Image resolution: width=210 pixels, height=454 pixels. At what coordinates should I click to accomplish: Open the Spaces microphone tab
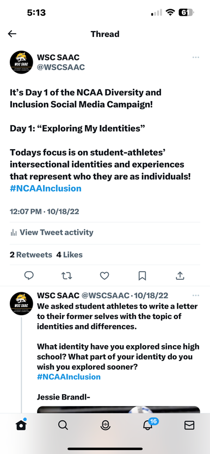click(x=105, y=425)
